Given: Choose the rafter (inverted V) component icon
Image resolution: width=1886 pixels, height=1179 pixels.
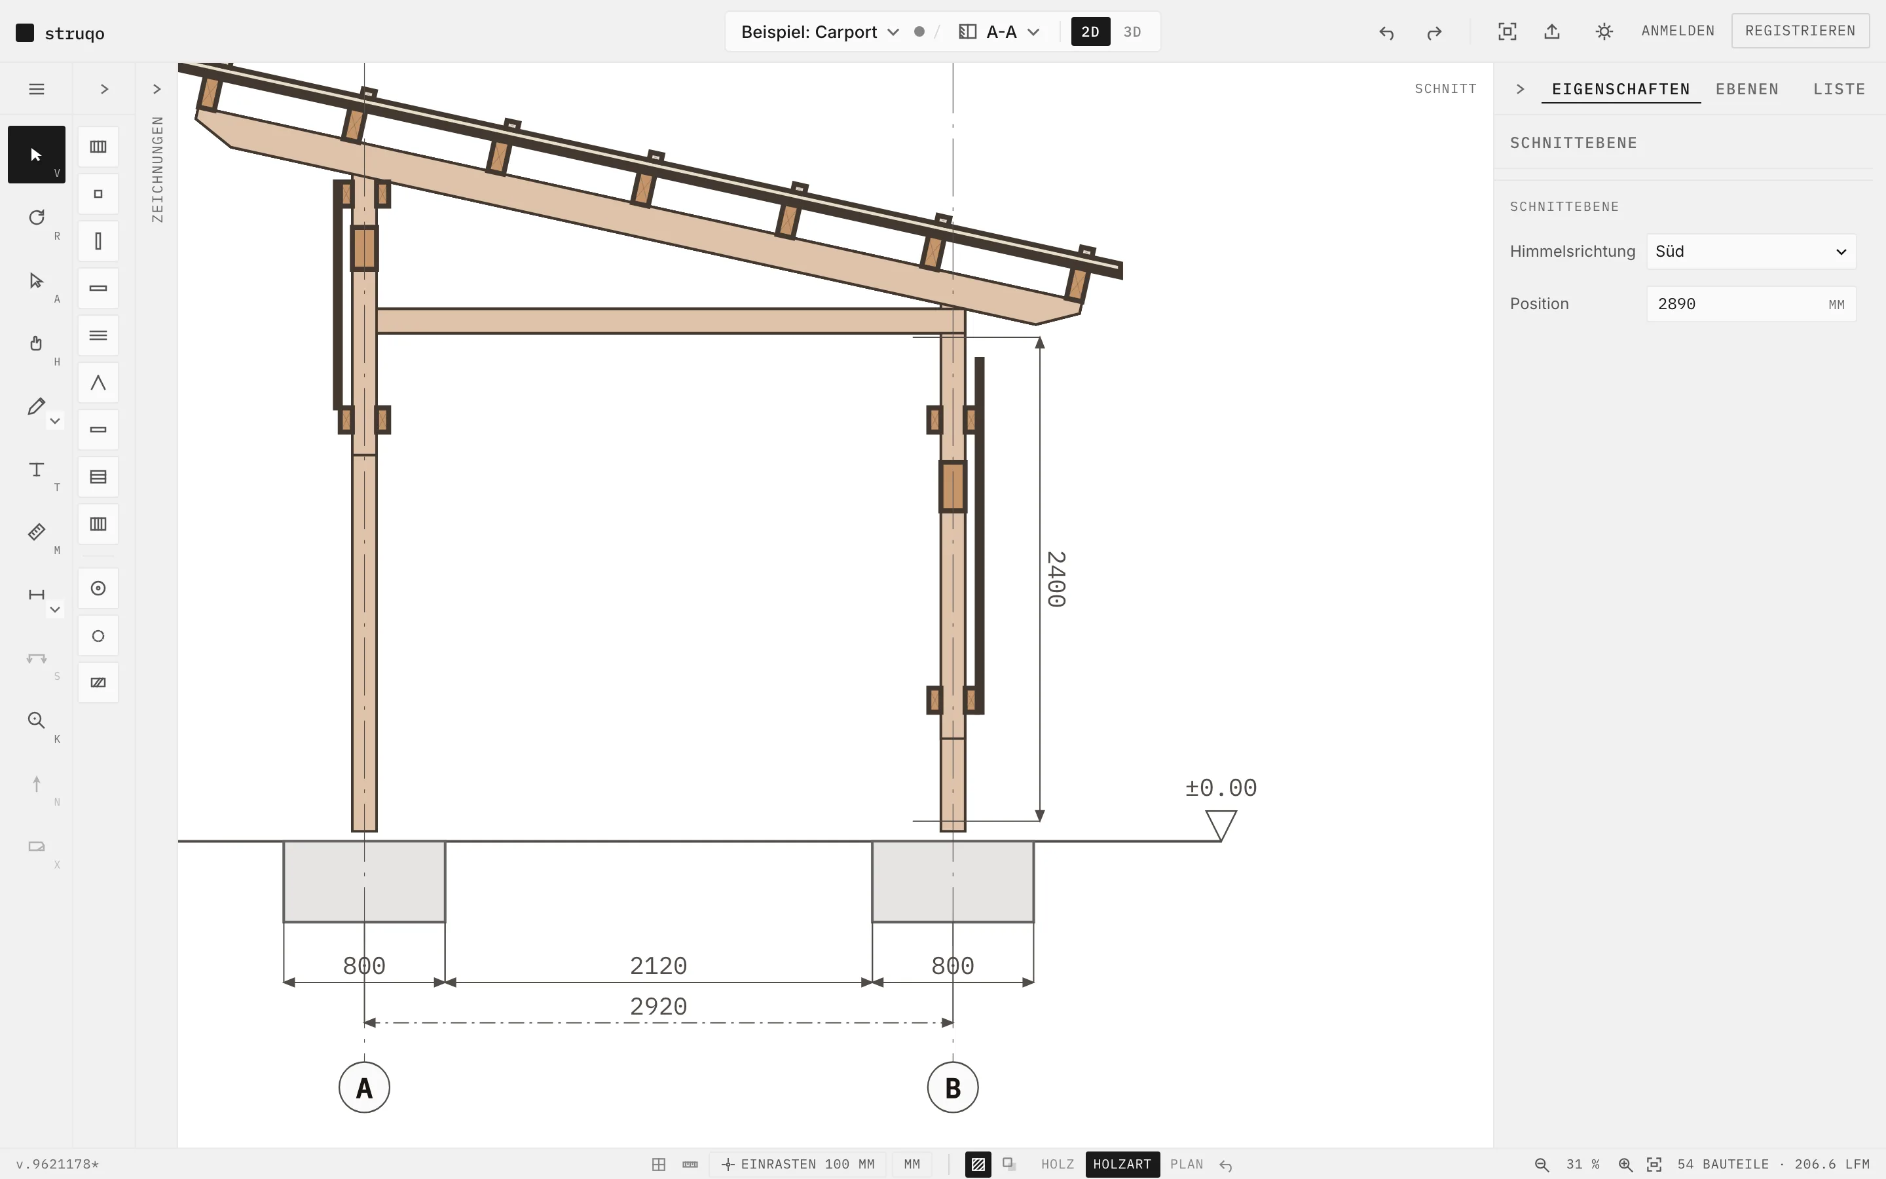Looking at the screenshot, I should tap(98, 383).
